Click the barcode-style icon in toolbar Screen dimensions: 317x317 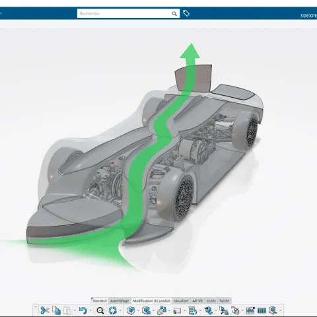point(262,311)
